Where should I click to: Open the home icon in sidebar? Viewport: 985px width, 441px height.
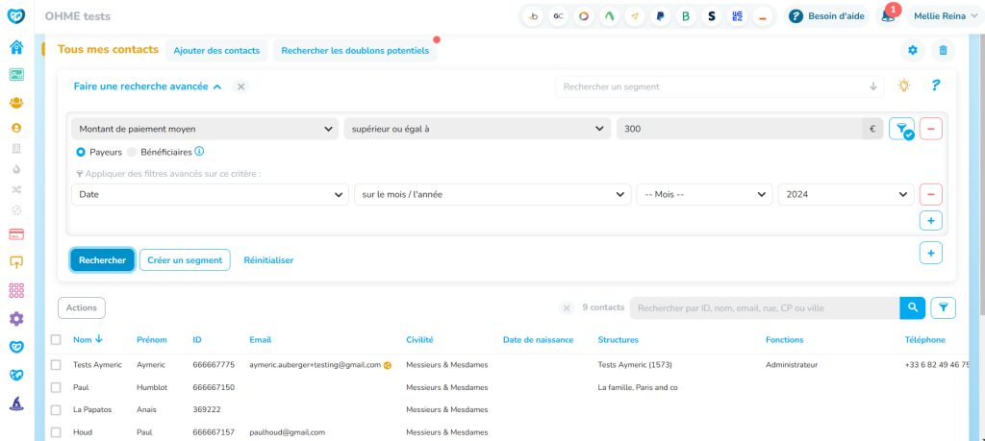click(x=16, y=48)
